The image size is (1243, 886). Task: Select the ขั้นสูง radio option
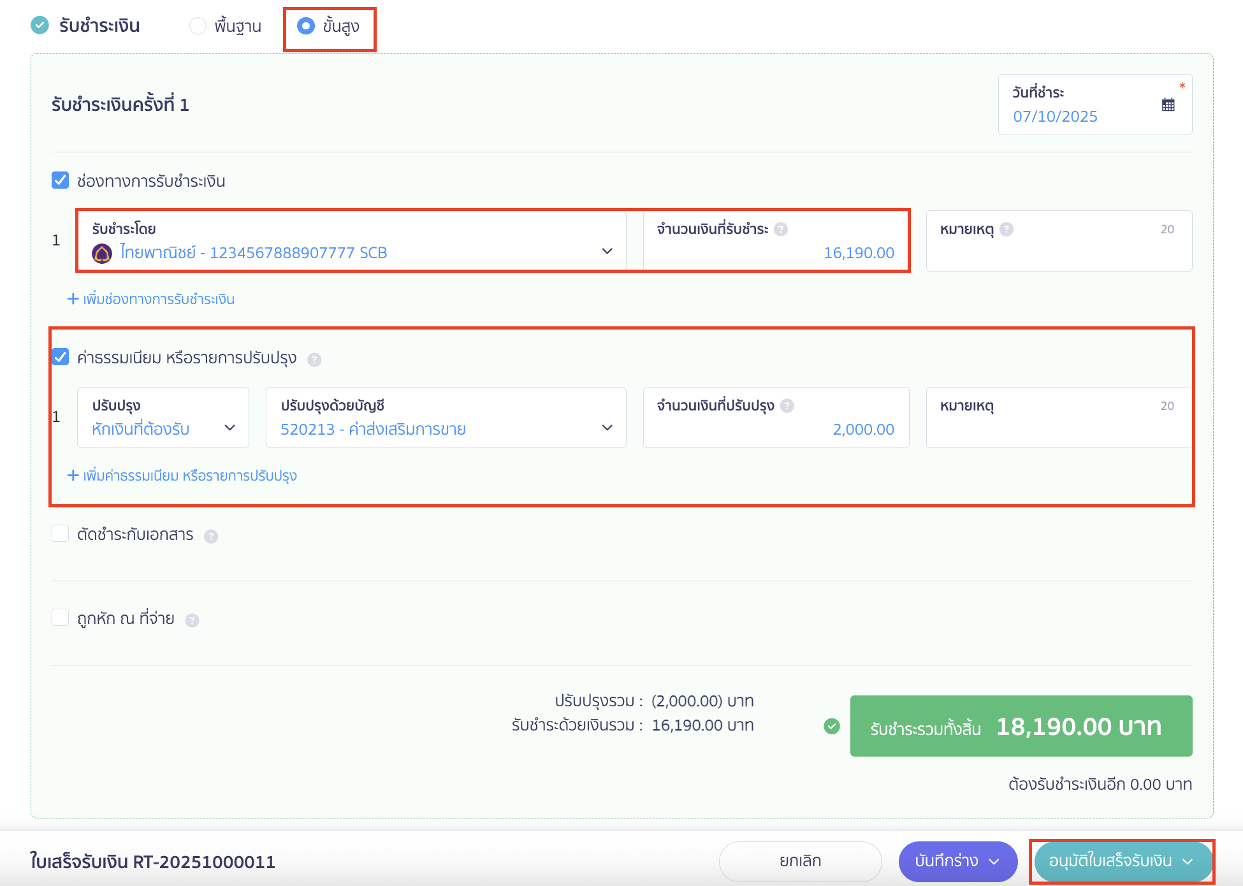pyautogui.click(x=306, y=26)
